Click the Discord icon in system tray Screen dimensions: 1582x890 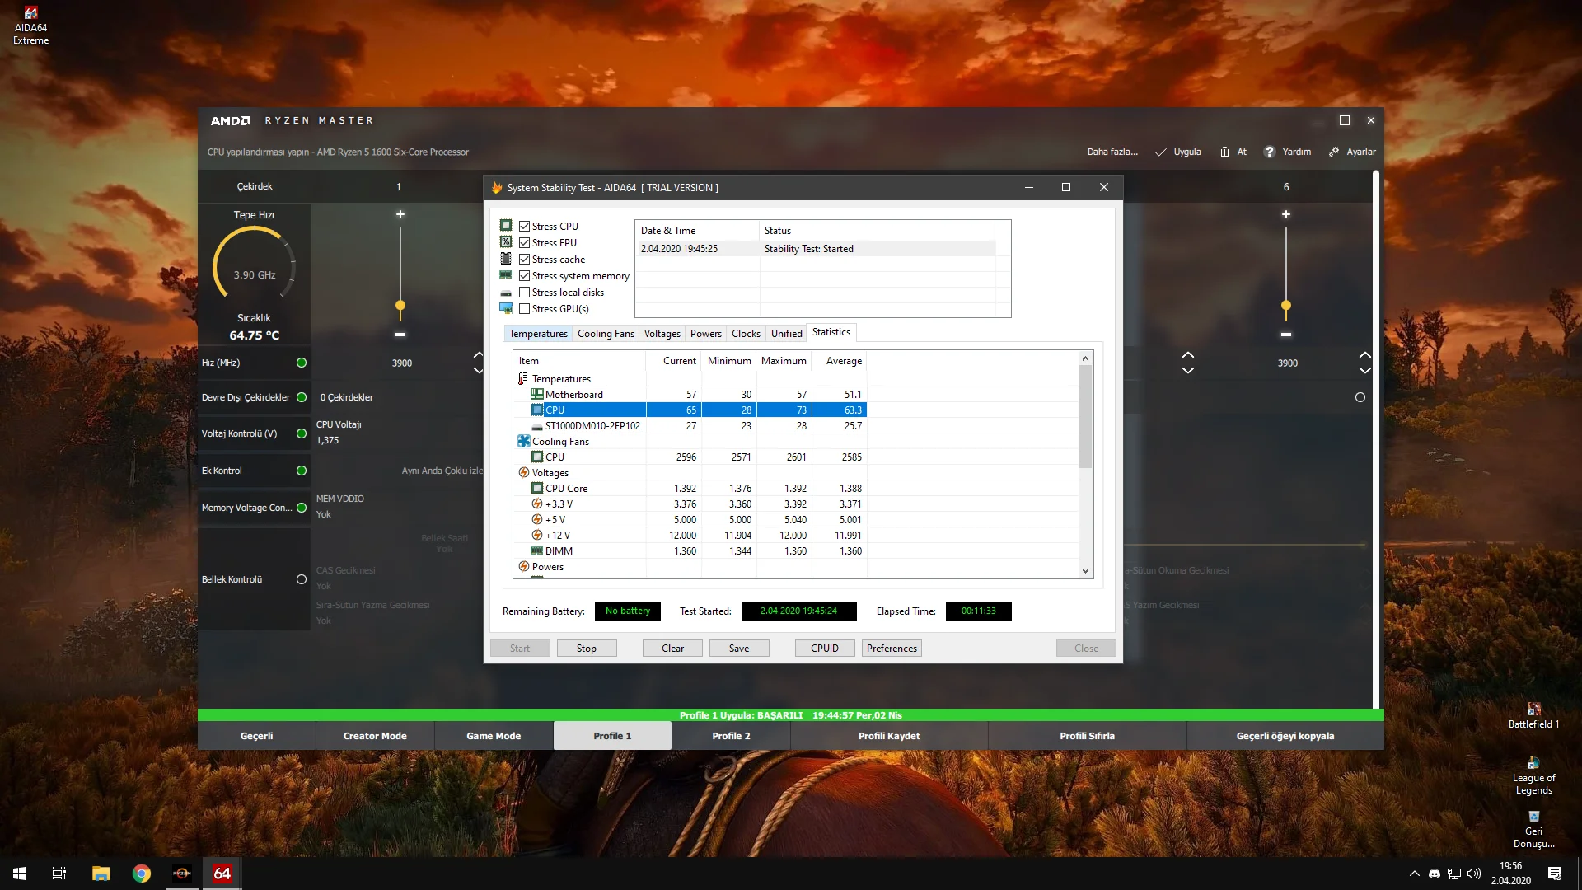[x=1435, y=874]
